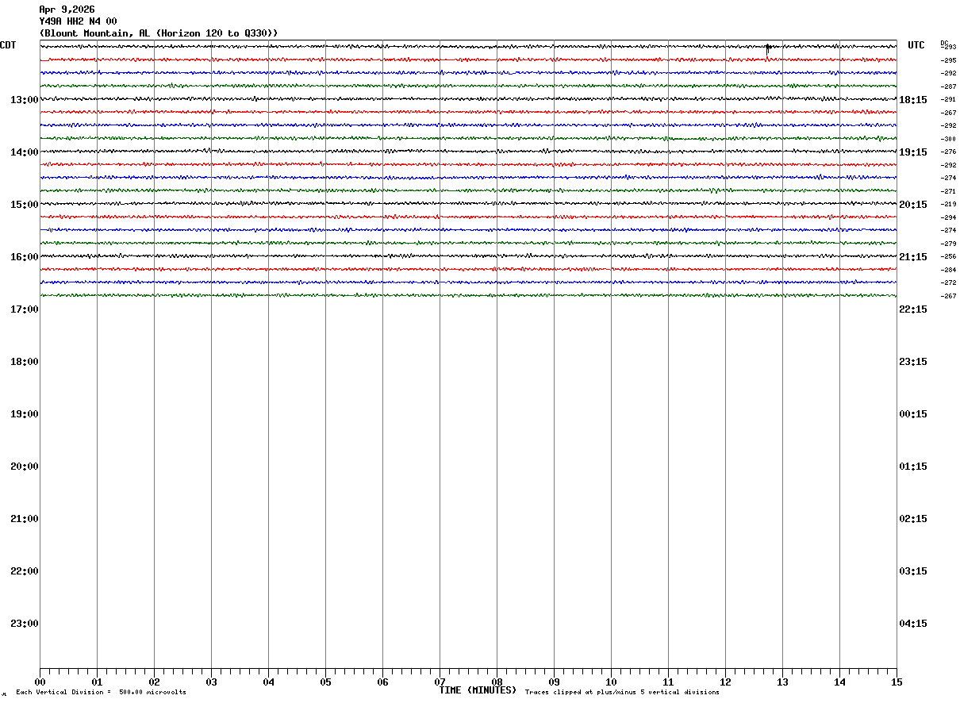The height and width of the screenshot is (703, 960).
Task: Click minute tick label '09' on the axis
Action: click(554, 682)
